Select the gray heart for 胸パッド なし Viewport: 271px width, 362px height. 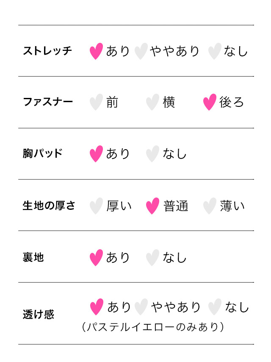click(152, 153)
